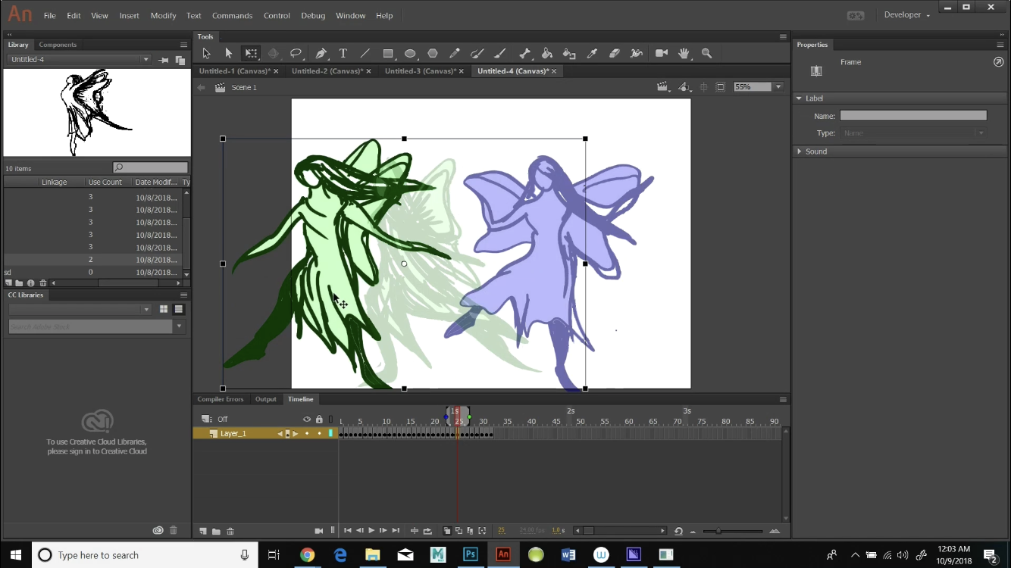This screenshot has width=1011, height=568.
Task: Open the zoom percentage dropdown on the stage
Action: pyautogui.click(x=778, y=86)
